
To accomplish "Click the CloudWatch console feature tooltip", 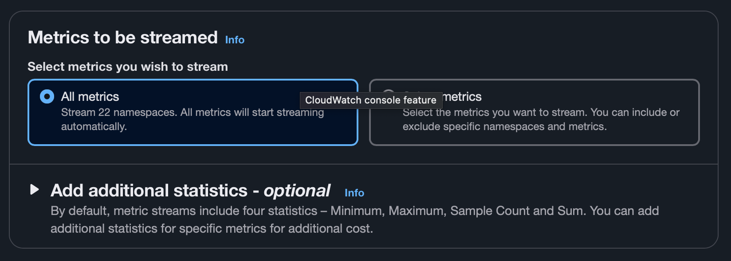I will point(371,100).
